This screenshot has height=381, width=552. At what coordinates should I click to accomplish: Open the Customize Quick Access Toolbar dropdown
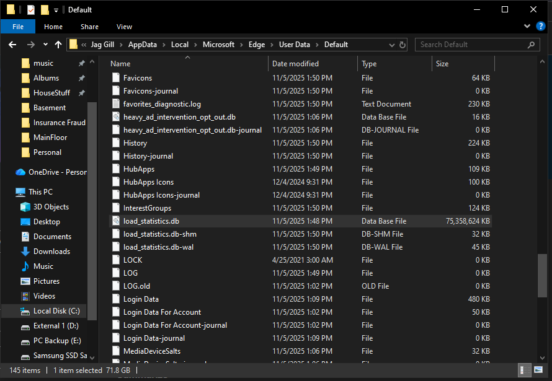(56, 9)
